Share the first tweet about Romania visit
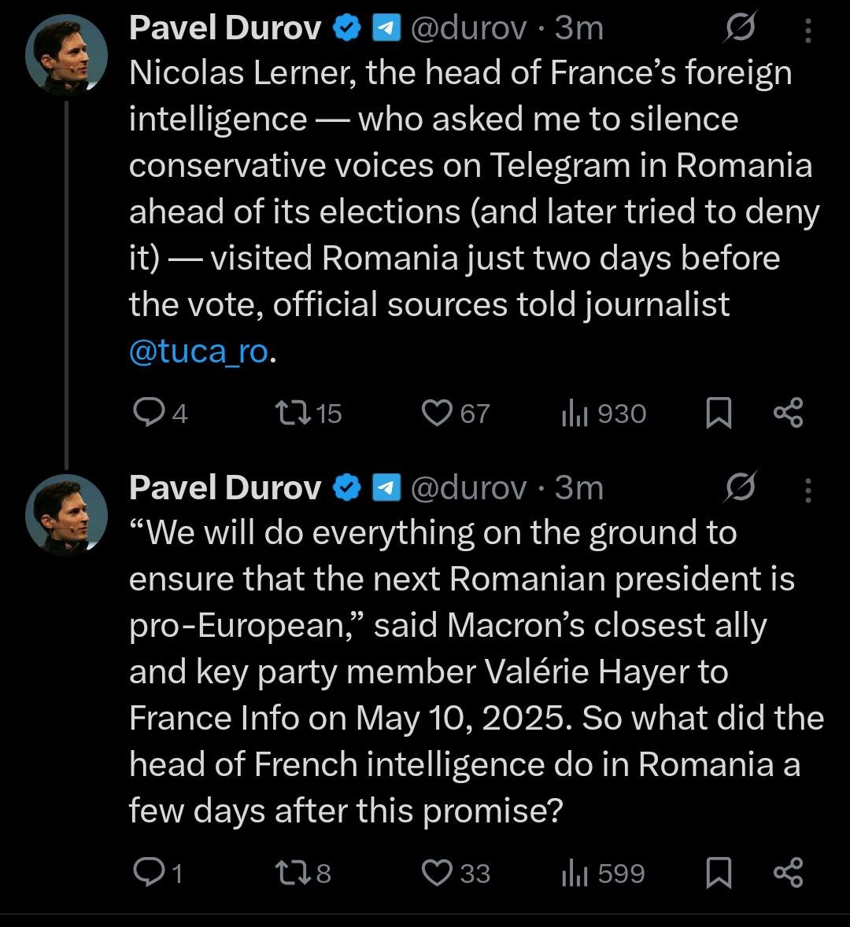 coord(788,413)
